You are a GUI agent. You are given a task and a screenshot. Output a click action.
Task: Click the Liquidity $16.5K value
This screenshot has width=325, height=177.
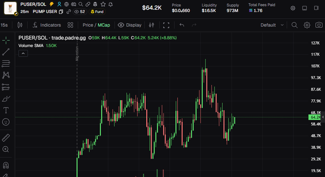[x=209, y=10]
